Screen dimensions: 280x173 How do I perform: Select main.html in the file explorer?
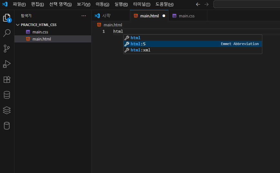42,39
